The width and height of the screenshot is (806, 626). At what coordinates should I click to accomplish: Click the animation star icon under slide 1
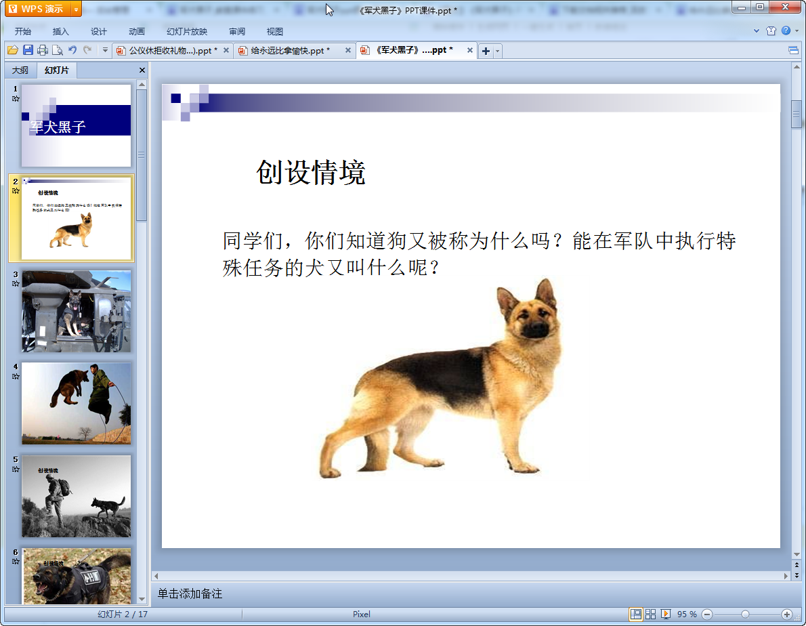[x=16, y=99]
